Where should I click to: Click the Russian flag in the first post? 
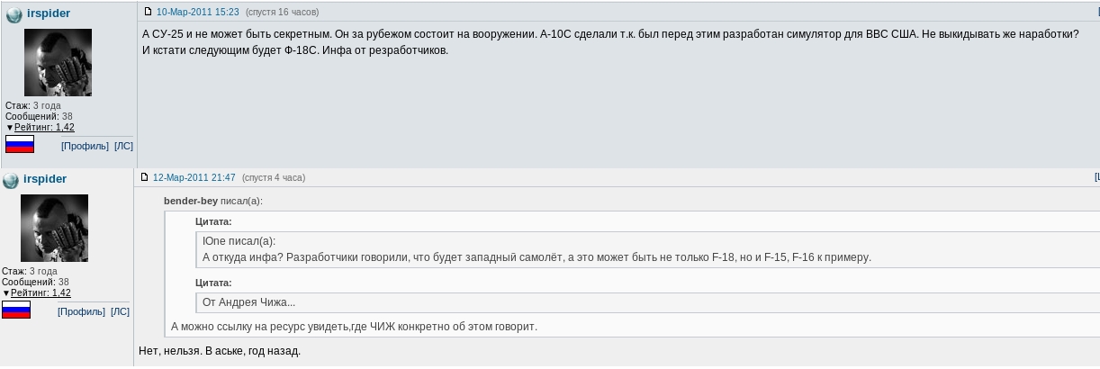pyautogui.click(x=20, y=144)
